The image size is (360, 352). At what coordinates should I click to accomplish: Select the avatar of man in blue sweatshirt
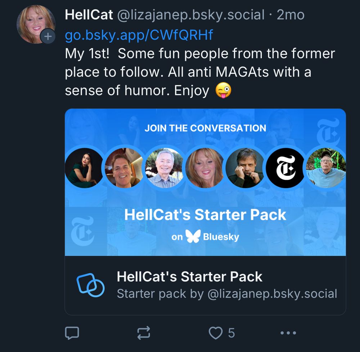[x=326, y=168]
